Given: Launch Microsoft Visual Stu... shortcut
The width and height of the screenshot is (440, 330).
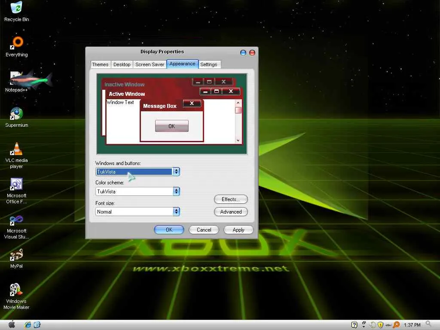Looking at the screenshot, I should (16, 226).
